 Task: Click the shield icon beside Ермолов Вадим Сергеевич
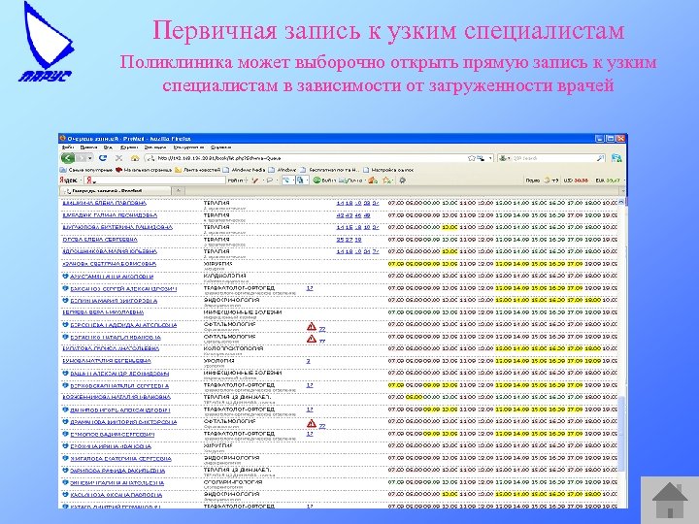coord(66,434)
